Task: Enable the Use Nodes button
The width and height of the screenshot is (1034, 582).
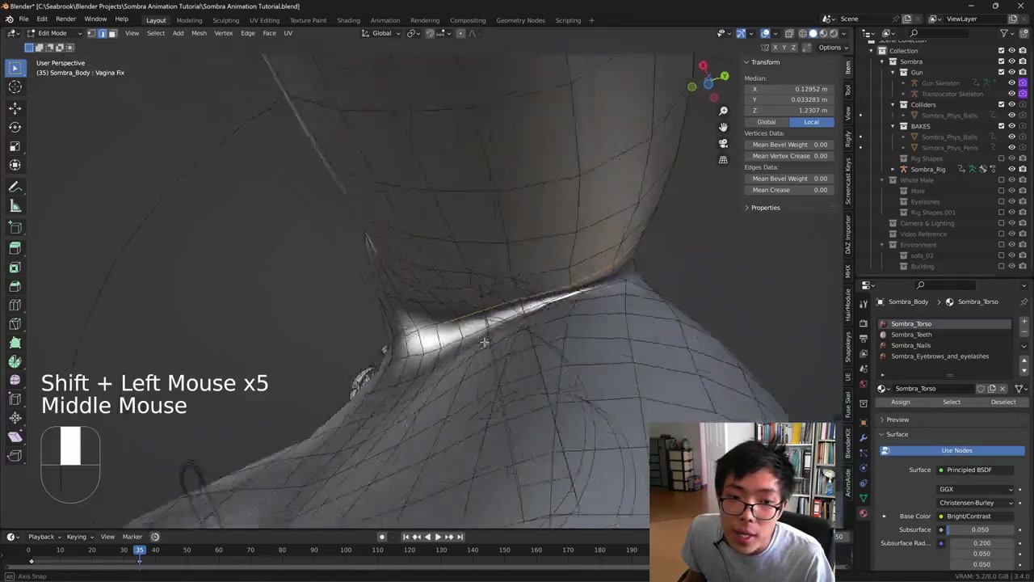Action: point(956,450)
